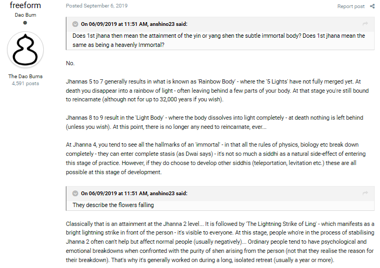Open the Report post link
The width and height of the screenshot is (380, 268).
pos(351,6)
